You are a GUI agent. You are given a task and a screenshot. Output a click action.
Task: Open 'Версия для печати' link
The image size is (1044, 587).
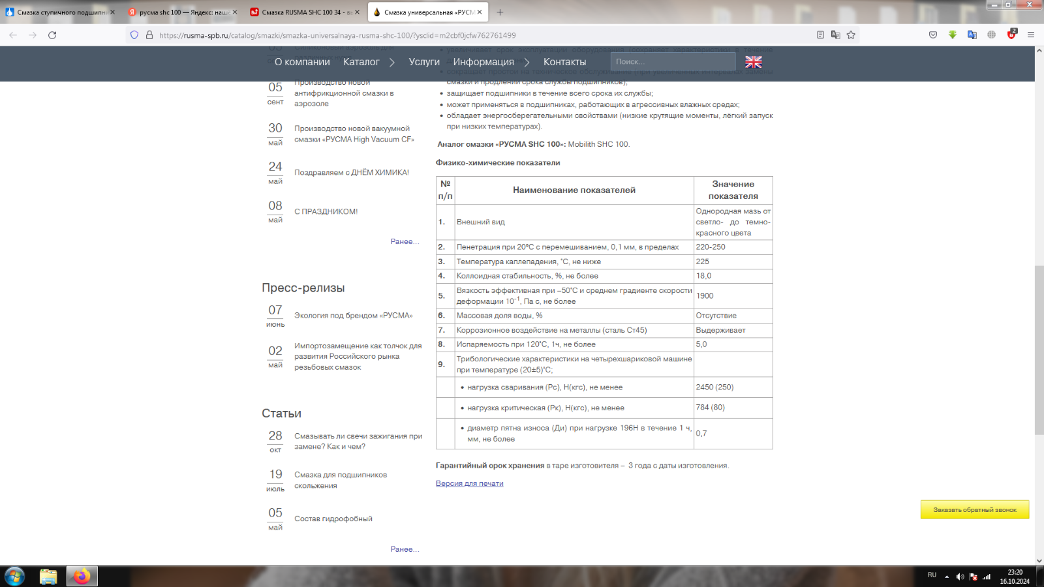(470, 483)
